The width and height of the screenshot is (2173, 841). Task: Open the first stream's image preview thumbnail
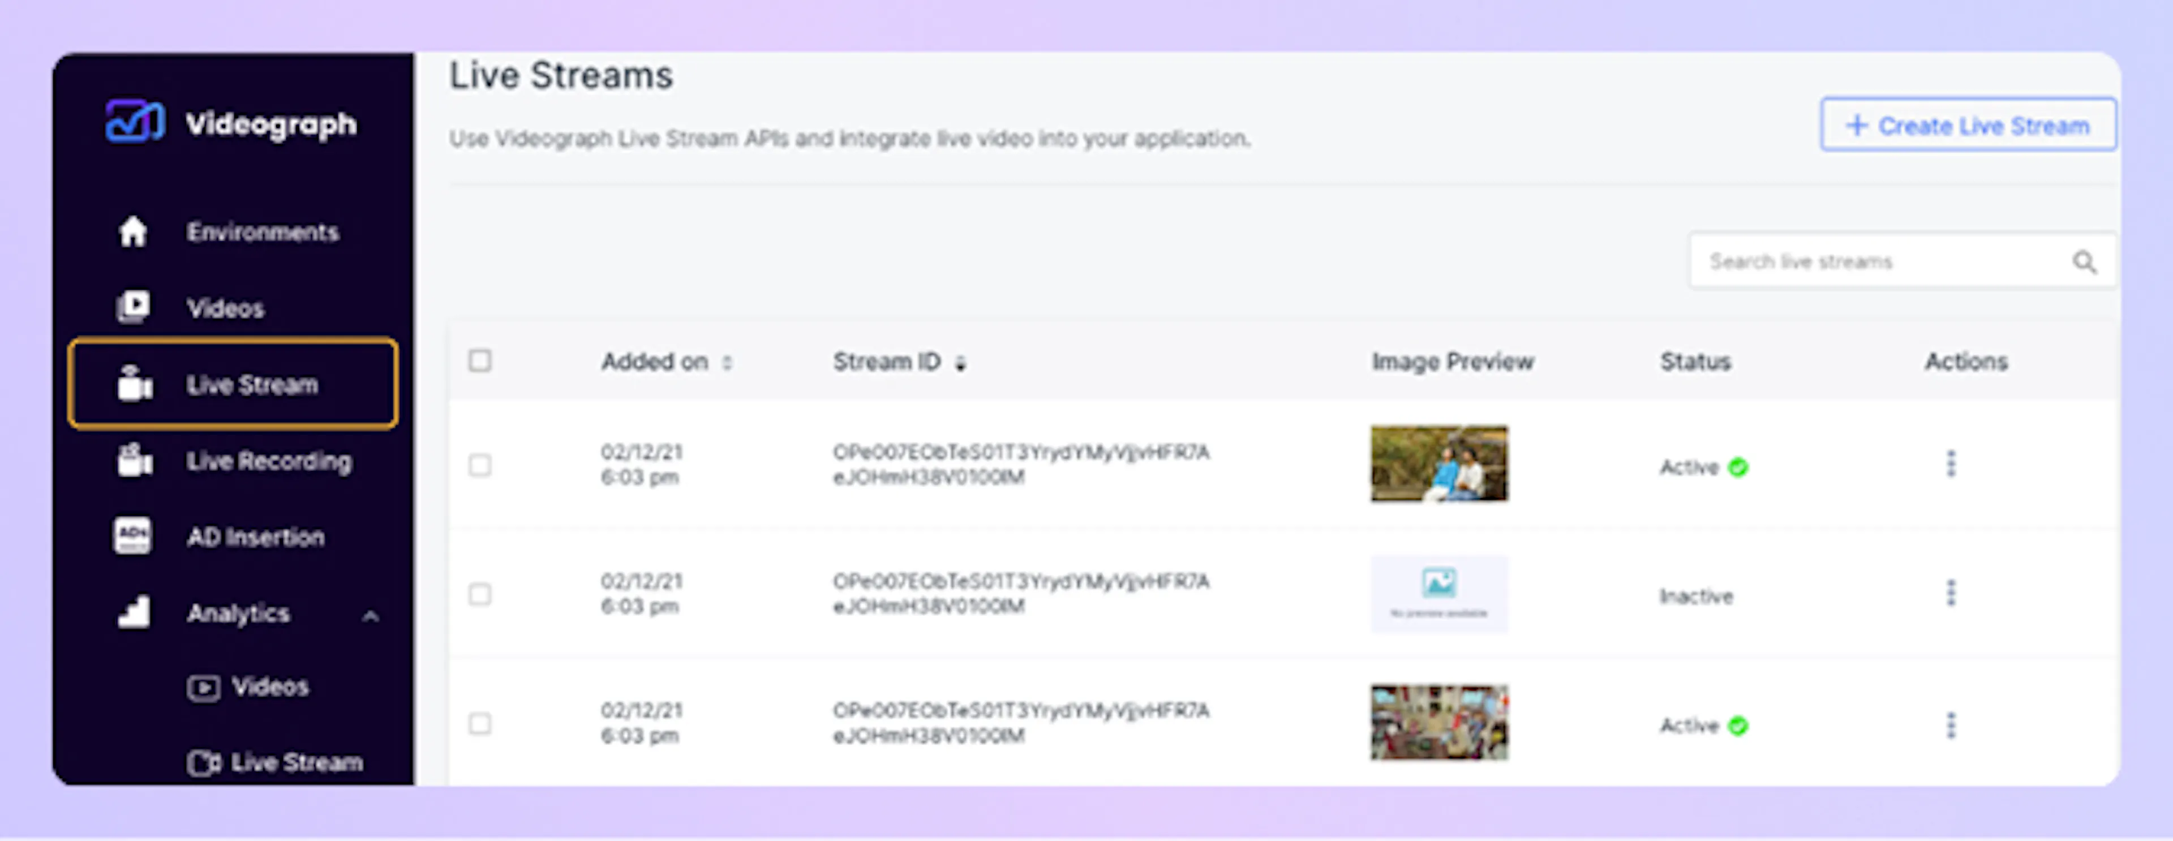[1439, 464]
